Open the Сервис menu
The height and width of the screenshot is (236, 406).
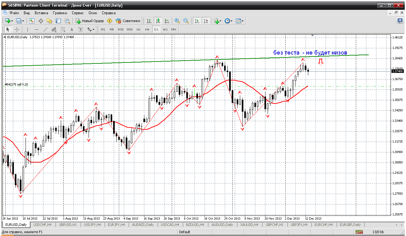tap(78, 13)
